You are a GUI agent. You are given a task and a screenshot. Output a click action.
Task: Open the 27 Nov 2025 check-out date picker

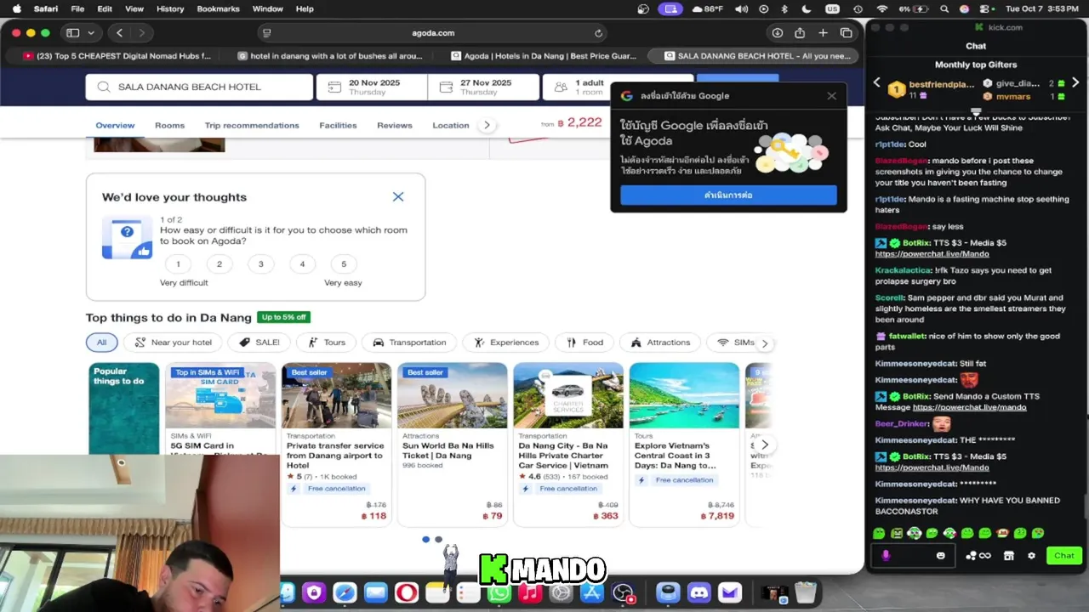click(482, 87)
